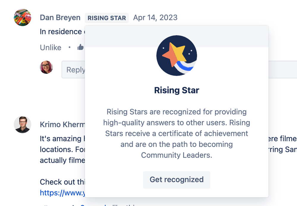Click the gray header band of the popup

[x=177, y=36]
